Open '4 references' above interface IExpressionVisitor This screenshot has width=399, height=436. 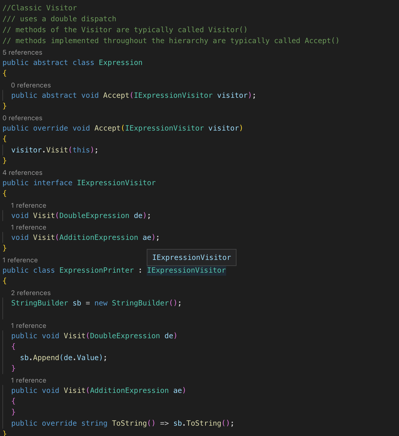point(22,173)
